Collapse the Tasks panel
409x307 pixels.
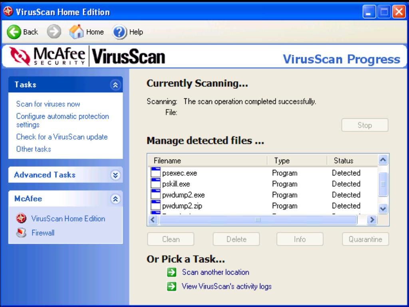(x=115, y=85)
